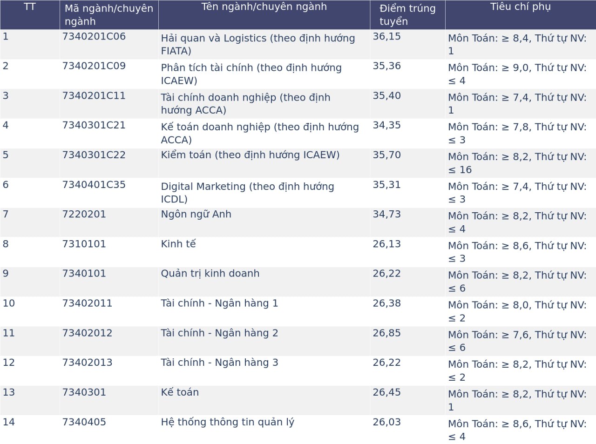Click the 'Tên ngành/chuyên ngành' column header
The width and height of the screenshot is (596, 444).
264,7
